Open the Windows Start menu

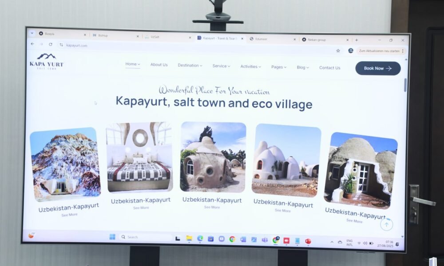pyautogui.click(x=112, y=237)
